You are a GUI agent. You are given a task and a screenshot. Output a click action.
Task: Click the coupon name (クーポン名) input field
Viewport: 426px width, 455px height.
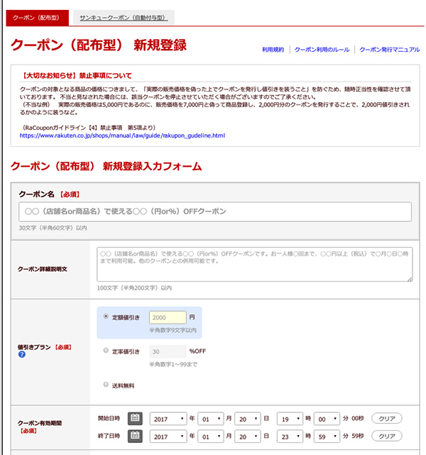(x=214, y=212)
